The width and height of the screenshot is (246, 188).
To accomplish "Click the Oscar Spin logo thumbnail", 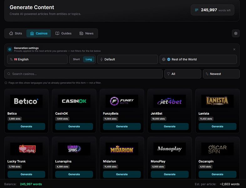I will (x=218, y=149).
